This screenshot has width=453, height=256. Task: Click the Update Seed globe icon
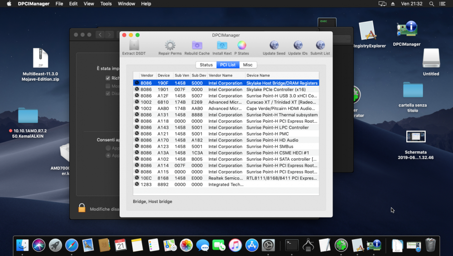(x=274, y=45)
